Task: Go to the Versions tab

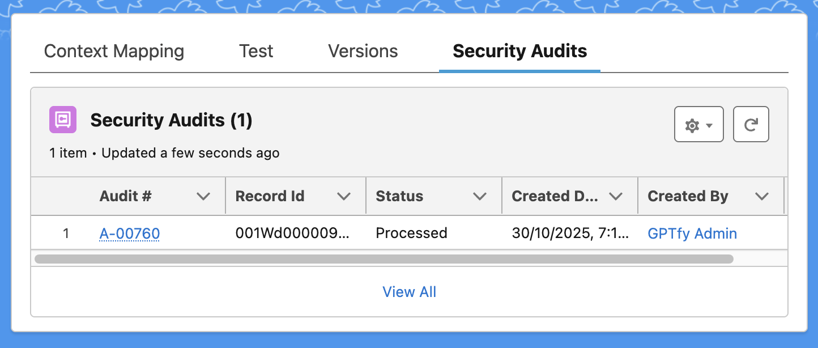Action: (x=363, y=51)
